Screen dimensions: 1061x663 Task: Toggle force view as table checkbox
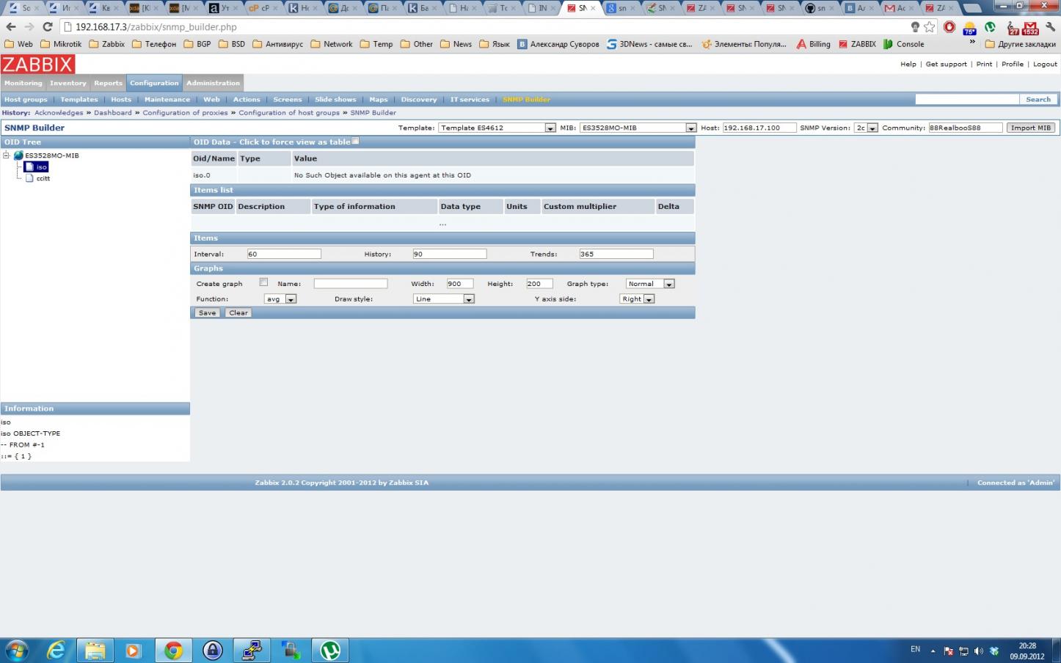click(355, 141)
